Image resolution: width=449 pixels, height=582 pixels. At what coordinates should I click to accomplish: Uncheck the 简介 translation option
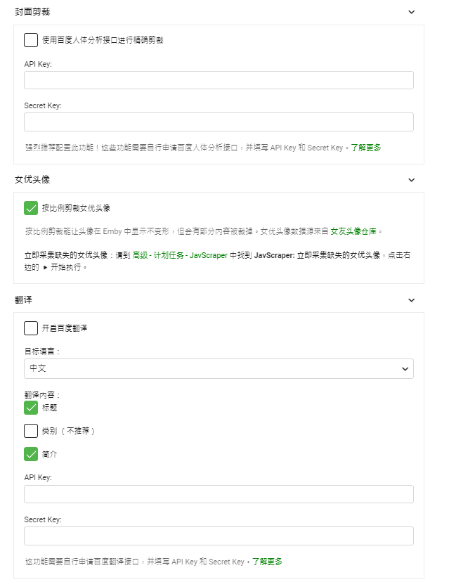30,455
